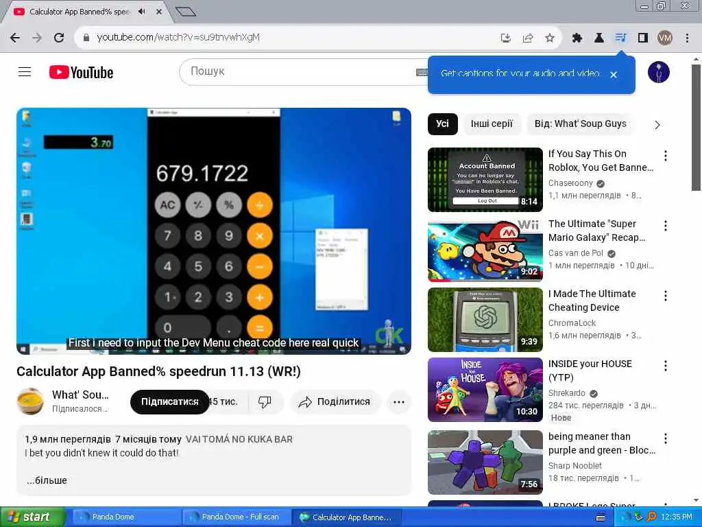The height and width of the screenshot is (527, 702).
Task: Open the YouTube hamburger guide menu
Action: coord(25,71)
